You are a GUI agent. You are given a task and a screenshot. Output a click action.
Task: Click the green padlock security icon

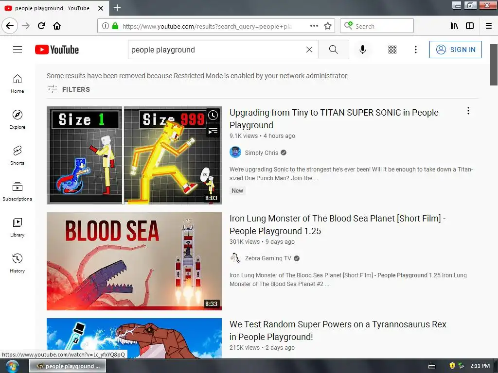tap(115, 26)
